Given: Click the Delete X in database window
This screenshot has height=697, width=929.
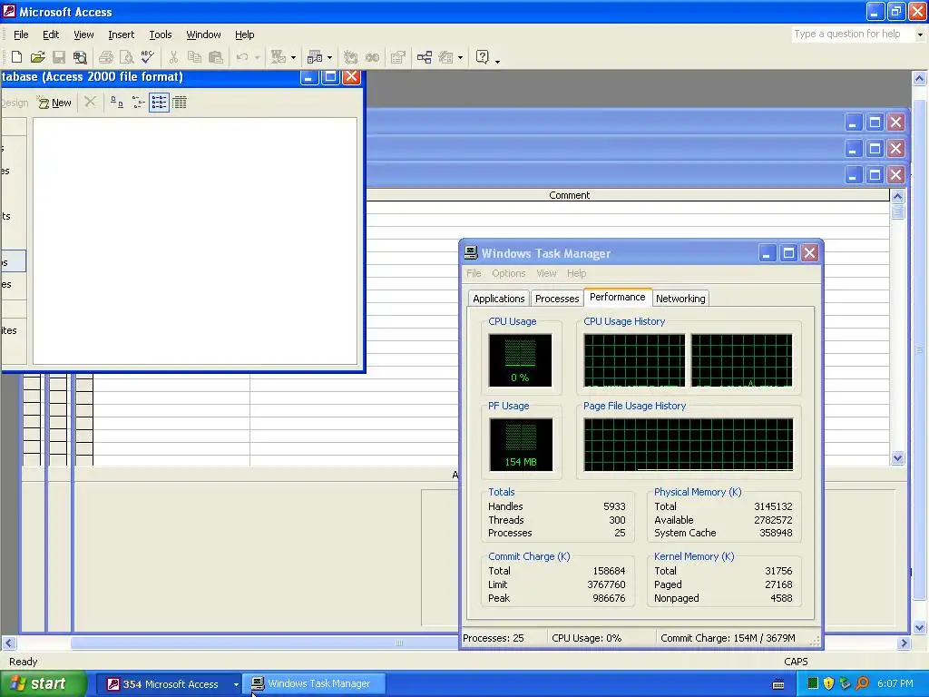Looking at the screenshot, I should pyautogui.click(x=90, y=102).
